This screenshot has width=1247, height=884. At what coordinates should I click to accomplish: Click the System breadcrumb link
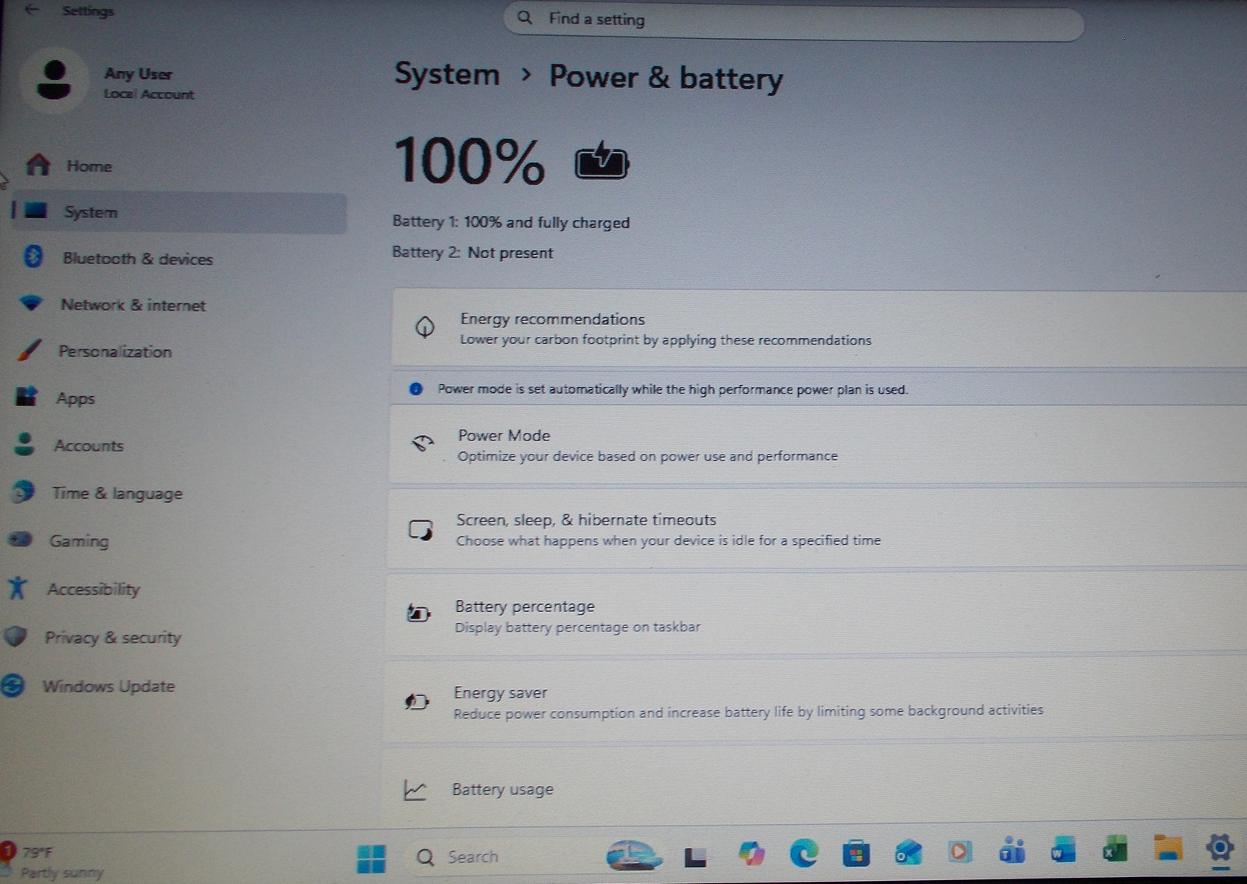(447, 74)
